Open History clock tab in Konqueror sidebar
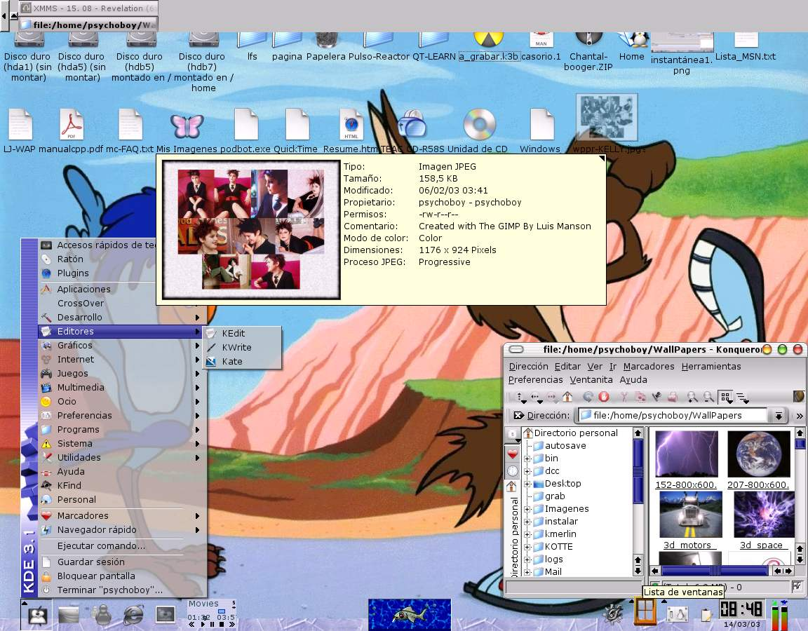The width and height of the screenshot is (808, 631). (512, 471)
